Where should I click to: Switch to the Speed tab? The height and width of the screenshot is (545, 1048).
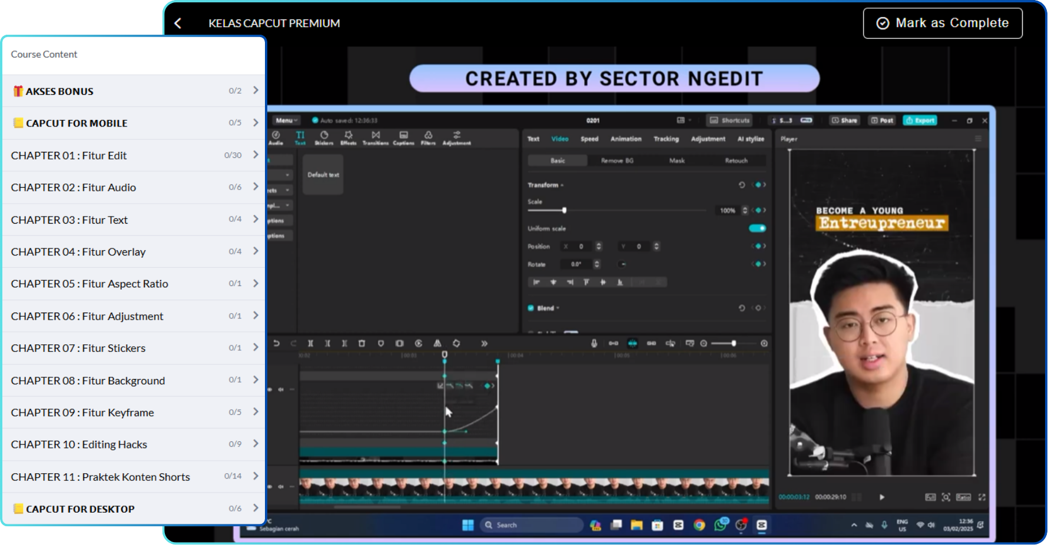[589, 139]
